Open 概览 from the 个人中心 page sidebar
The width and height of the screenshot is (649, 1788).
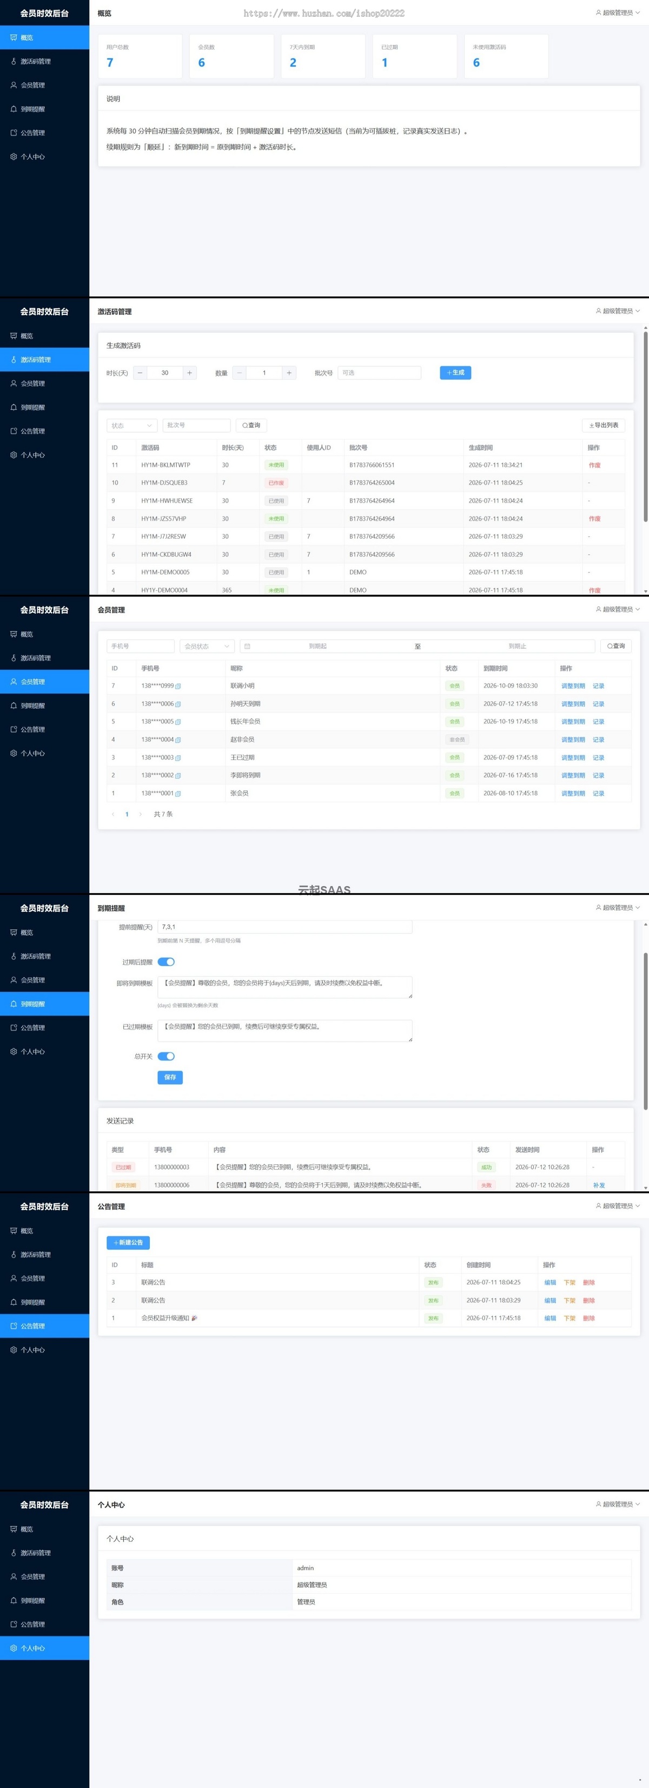pyautogui.click(x=44, y=1529)
